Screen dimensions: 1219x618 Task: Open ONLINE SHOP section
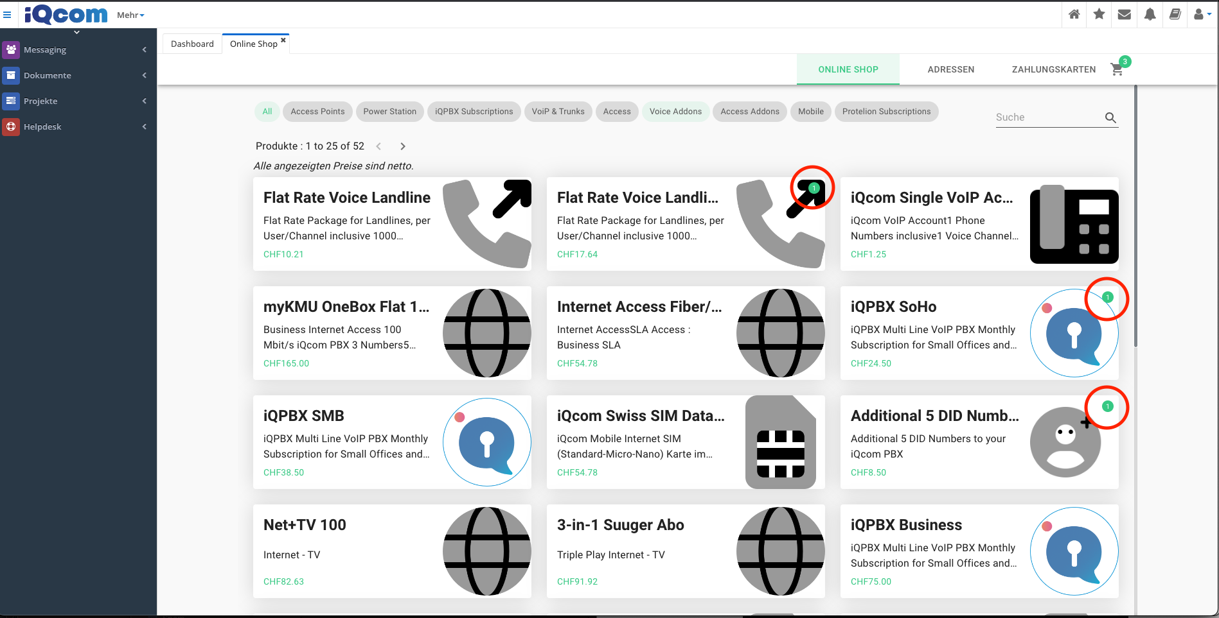pyautogui.click(x=848, y=69)
